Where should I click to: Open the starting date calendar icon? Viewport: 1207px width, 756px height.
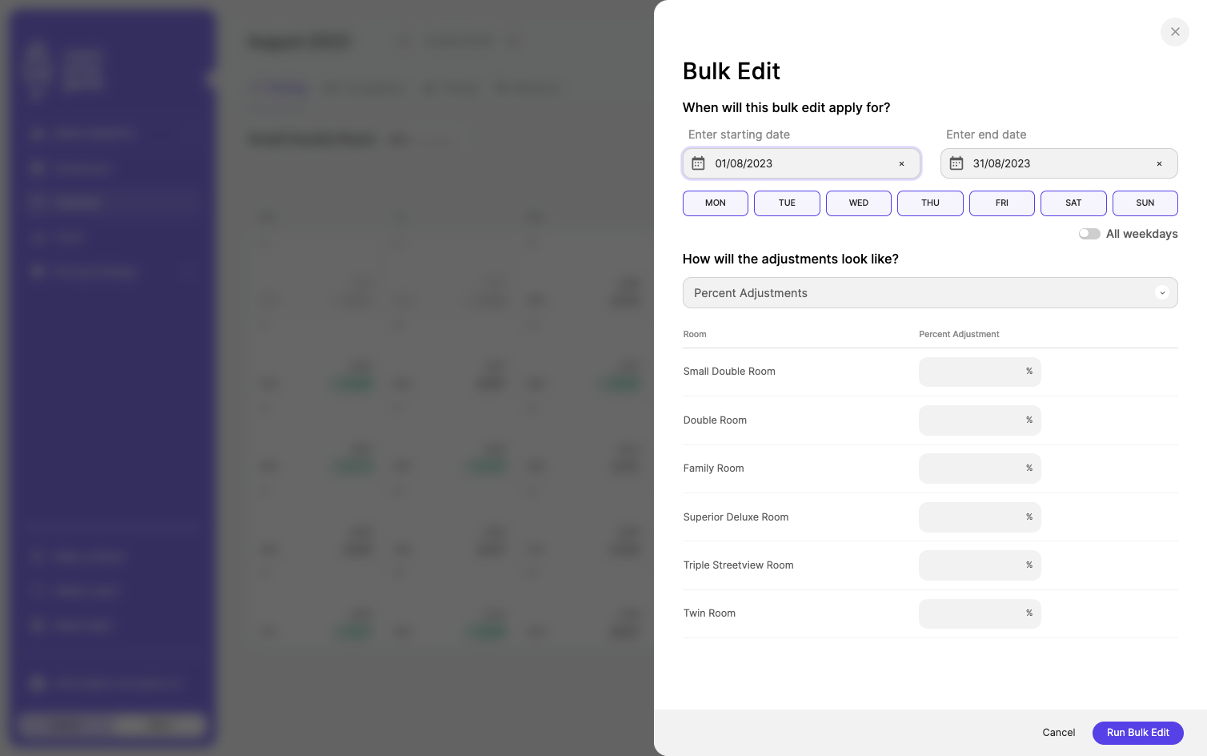click(698, 163)
